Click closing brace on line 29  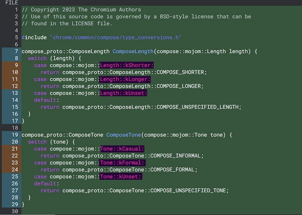[23, 204]
